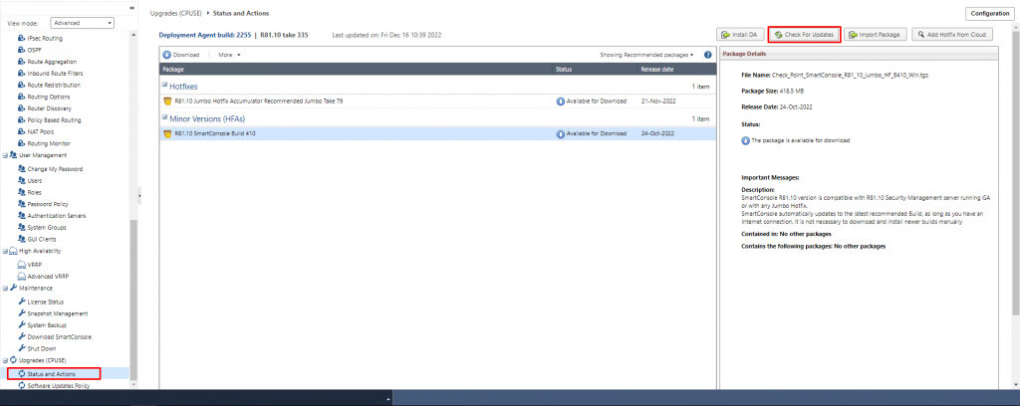
Task: Click the Upgrades (CPUSE) refresh icon
Action: point(13,360)
